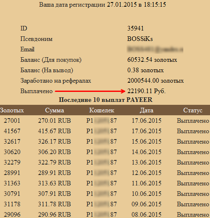The height and width of the screenshot is (218, 210).
Task: Click the sum 306.20 RUB
Action: (x=54, y=152)
